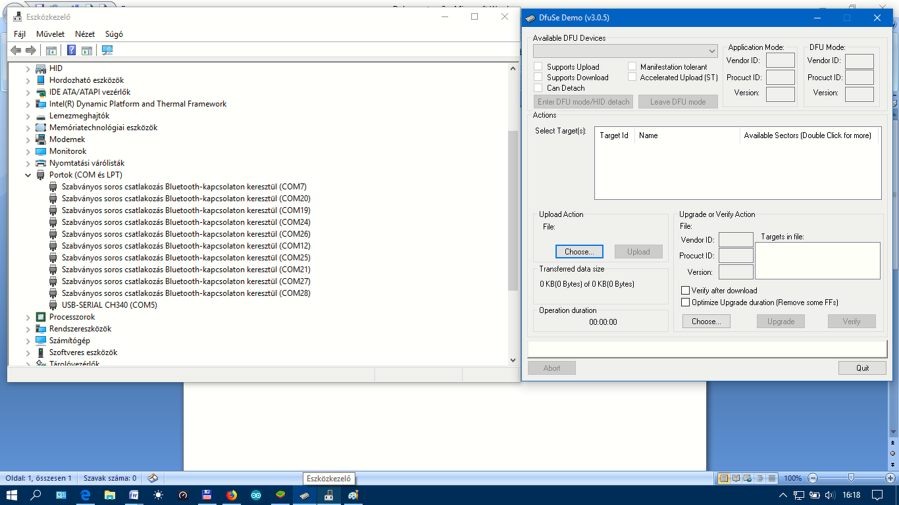Select Intel(R) Dynamic Platform and Thermal Framework
This screenshot has width=899, height=505.
point(138,104)
